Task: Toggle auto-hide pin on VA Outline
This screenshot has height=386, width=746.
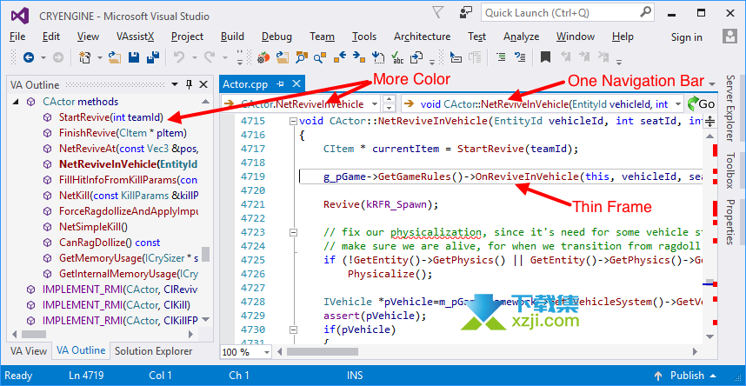Action: [x=189, y=84]
